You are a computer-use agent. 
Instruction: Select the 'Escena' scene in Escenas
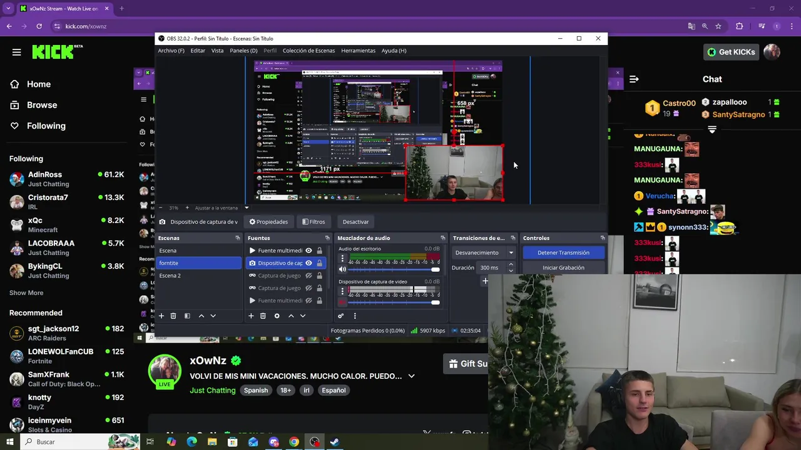[199, 251]
